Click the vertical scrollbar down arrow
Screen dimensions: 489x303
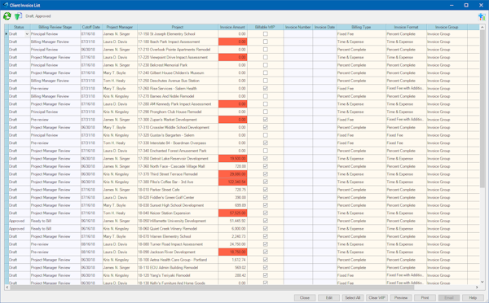482,282
